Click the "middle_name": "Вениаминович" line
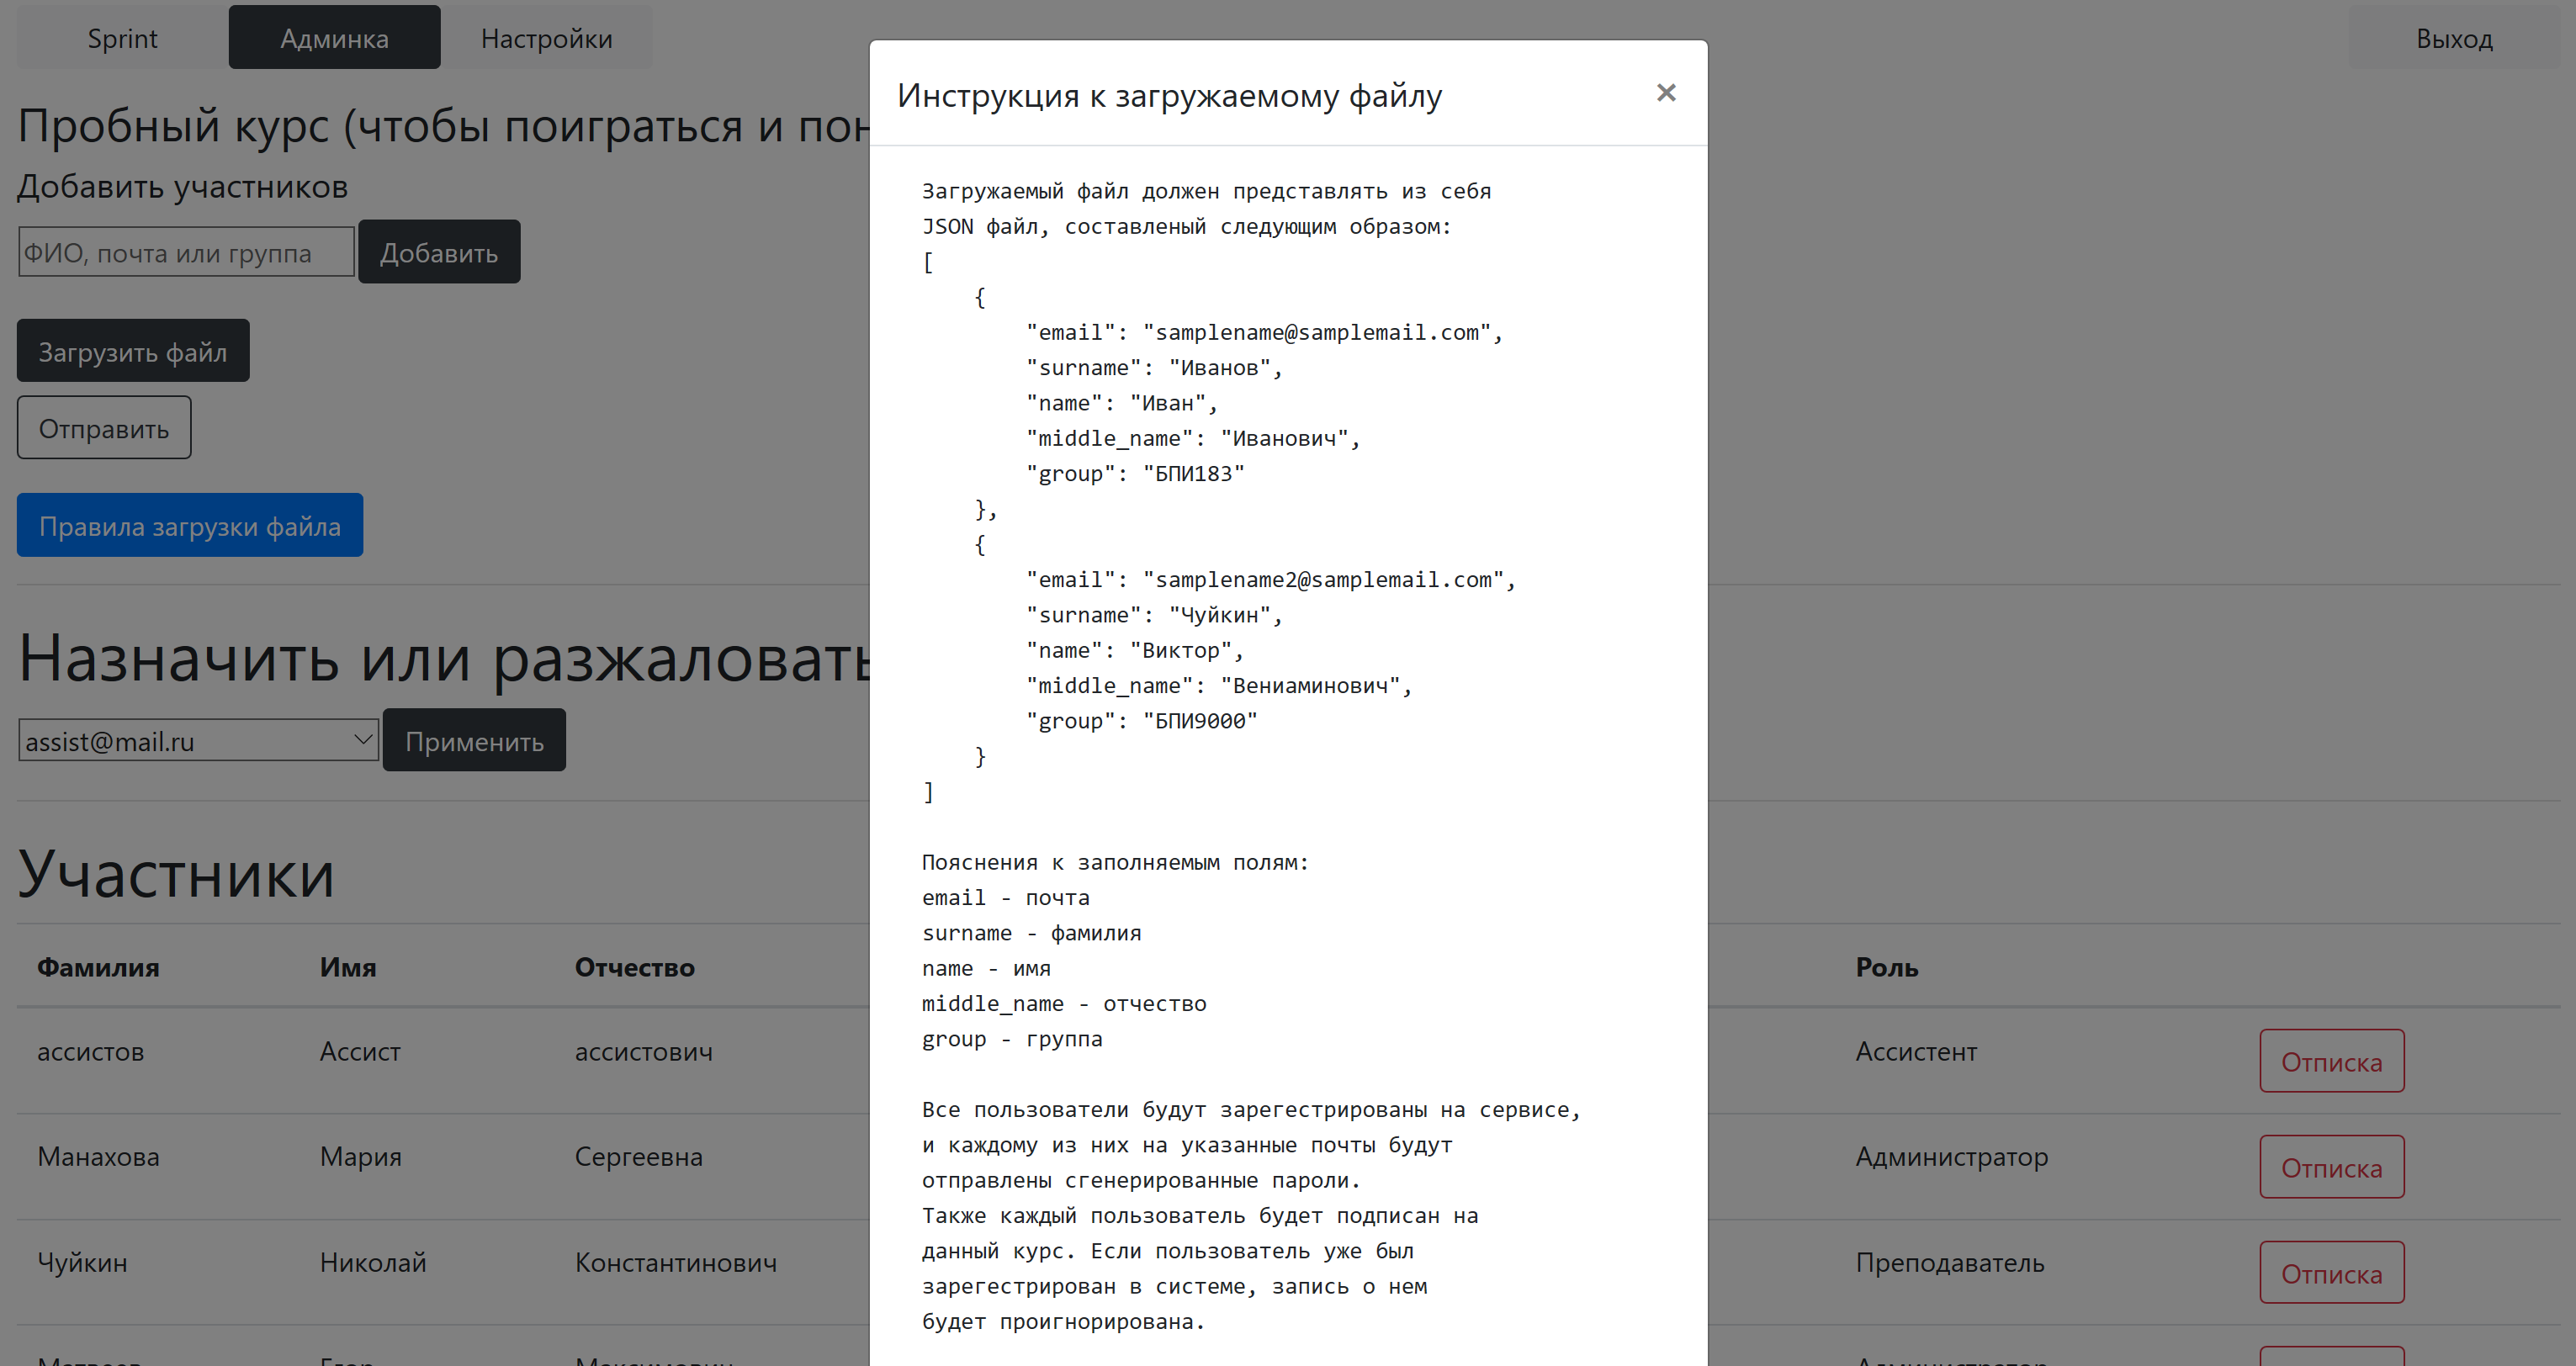Screen dimensions: 2576x1366 click(x=1219, y=686)
